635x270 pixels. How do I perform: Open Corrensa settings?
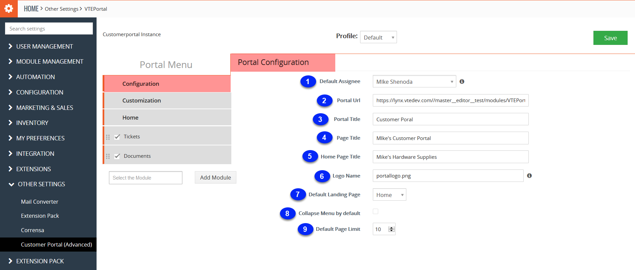(33, 230)
